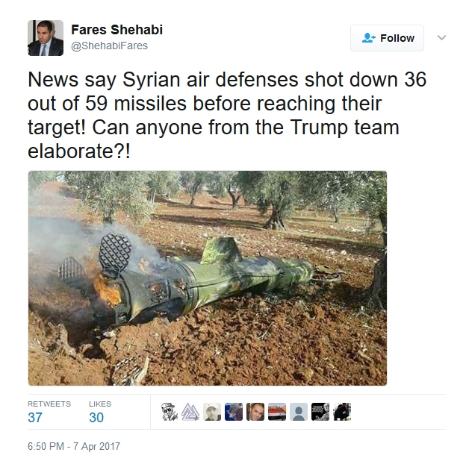
Task: Click the Syrian flag avatar
Action: click(277, 412)
